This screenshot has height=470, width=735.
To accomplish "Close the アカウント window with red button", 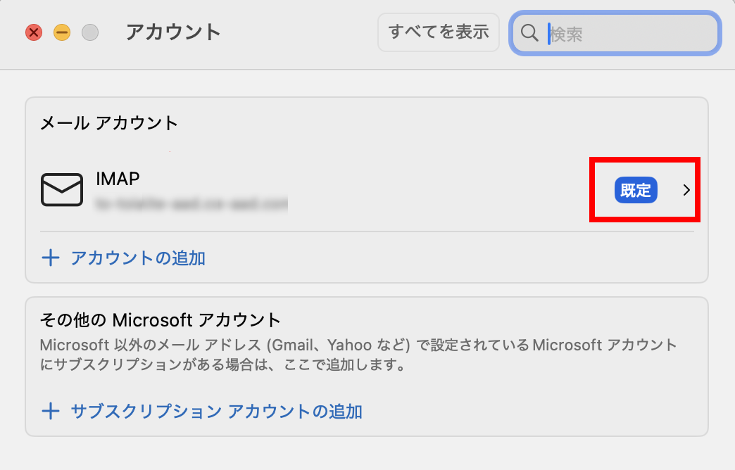I will (34, 32).
